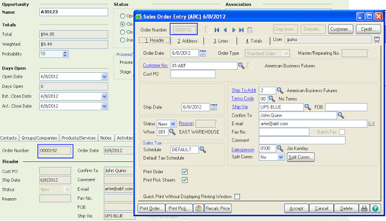The height and width of the screenshot is (221, 386).
Task: Click calculator icon next to navigation arrows
Action: click(x=250, y=30)
